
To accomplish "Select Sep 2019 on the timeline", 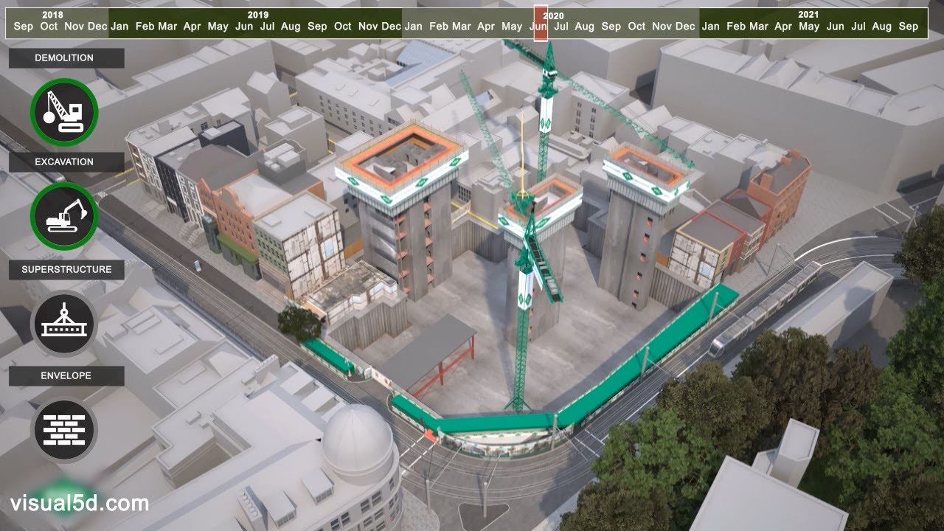I will tap(317, 27).
